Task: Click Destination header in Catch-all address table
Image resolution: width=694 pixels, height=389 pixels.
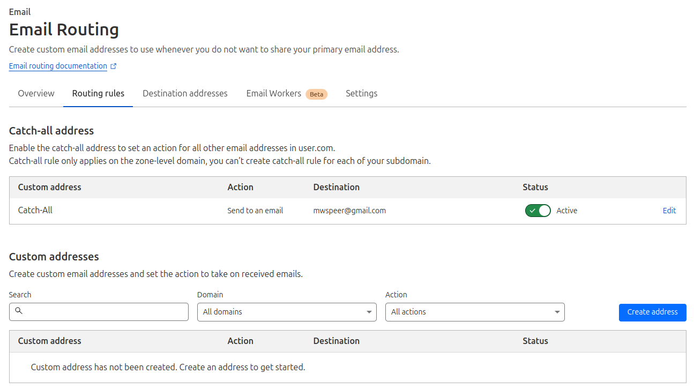Action: point(336,188)
